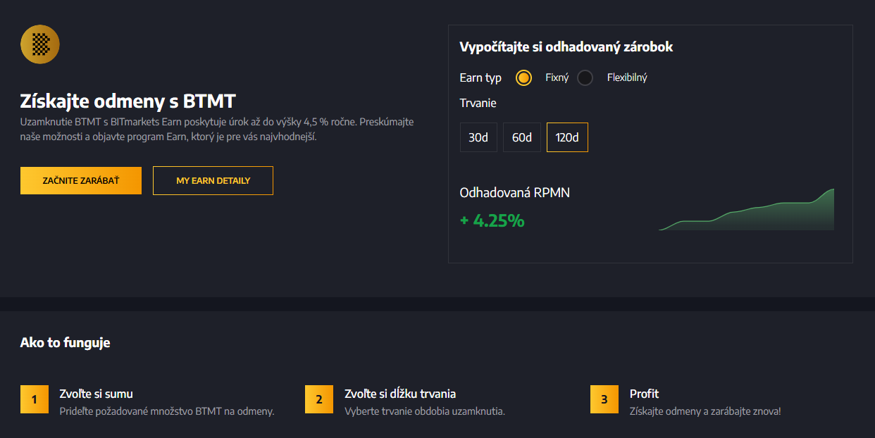The width and height of the screenshot is (875, 438).
Task: Click the Zvoľte si sumu step title
Action: pos(96,394)
